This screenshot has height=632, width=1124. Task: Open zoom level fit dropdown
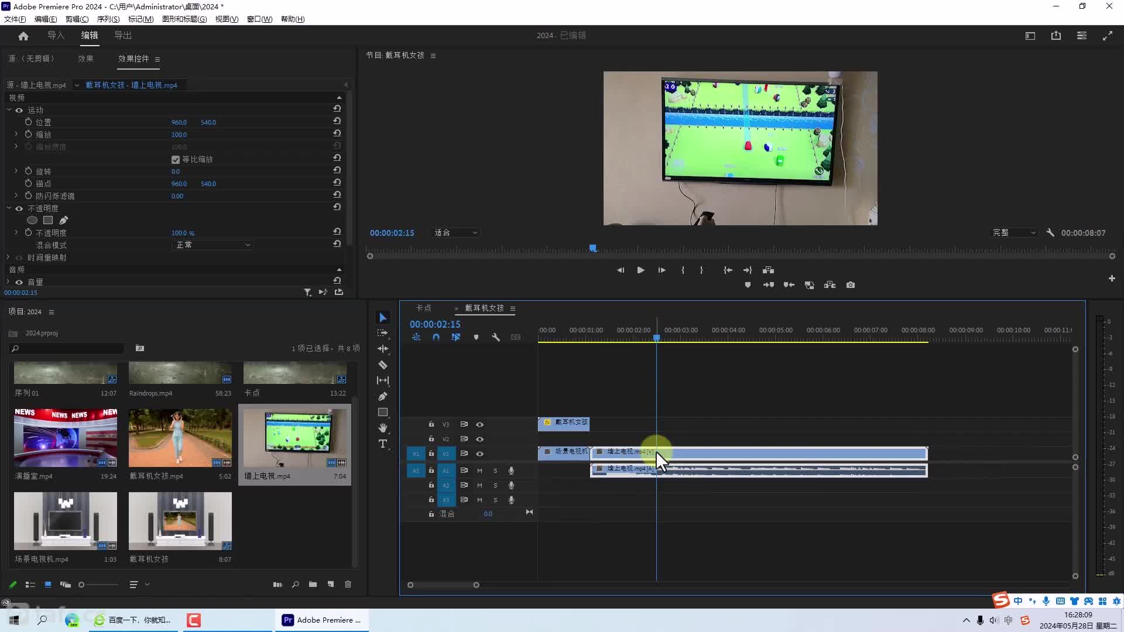coord(455,232)
